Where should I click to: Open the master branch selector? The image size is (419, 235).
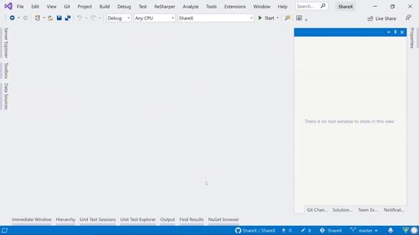tap(364, 230)
